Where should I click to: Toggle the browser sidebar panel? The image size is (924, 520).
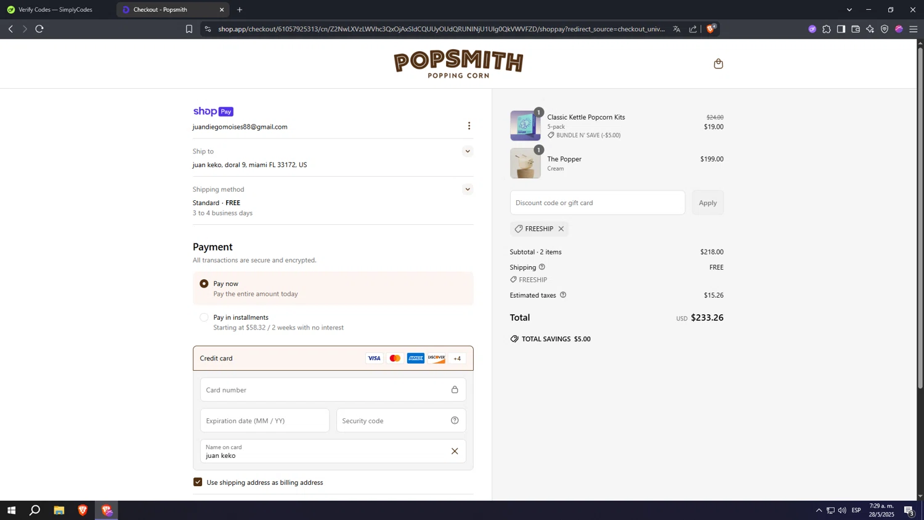(841, 29)
